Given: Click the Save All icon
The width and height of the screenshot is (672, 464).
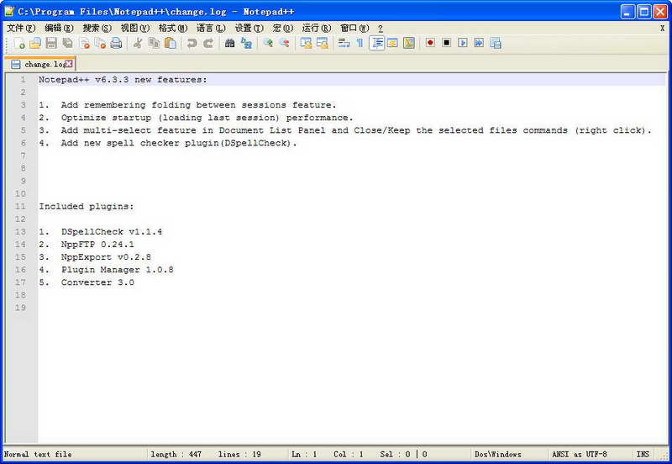Looking at the screenshot, I should point(68,44).
